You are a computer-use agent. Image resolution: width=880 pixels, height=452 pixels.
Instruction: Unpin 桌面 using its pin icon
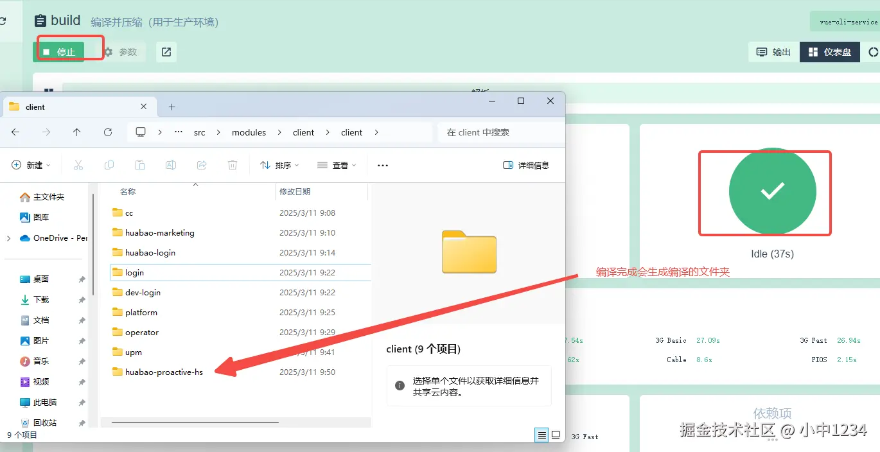pos(82,279)
